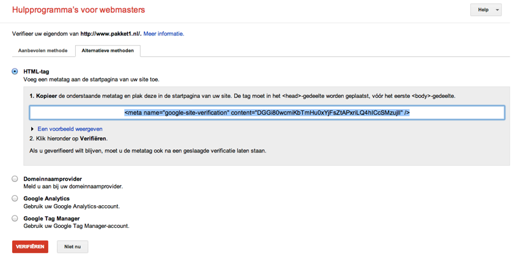The image size is (523, 267).
Task: Click the google-site-verification meta tag field
Action: (267, 113)
